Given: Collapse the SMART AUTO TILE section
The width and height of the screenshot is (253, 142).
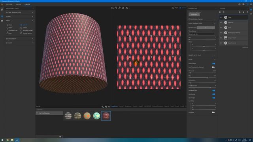Looking at the screenshot, I should point(202,55).
